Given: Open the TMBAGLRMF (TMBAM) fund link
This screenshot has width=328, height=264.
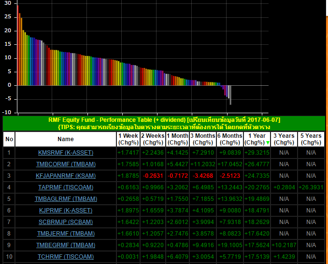Looking at the screenshot, I should pyautogui.click(x=66, y=199).
